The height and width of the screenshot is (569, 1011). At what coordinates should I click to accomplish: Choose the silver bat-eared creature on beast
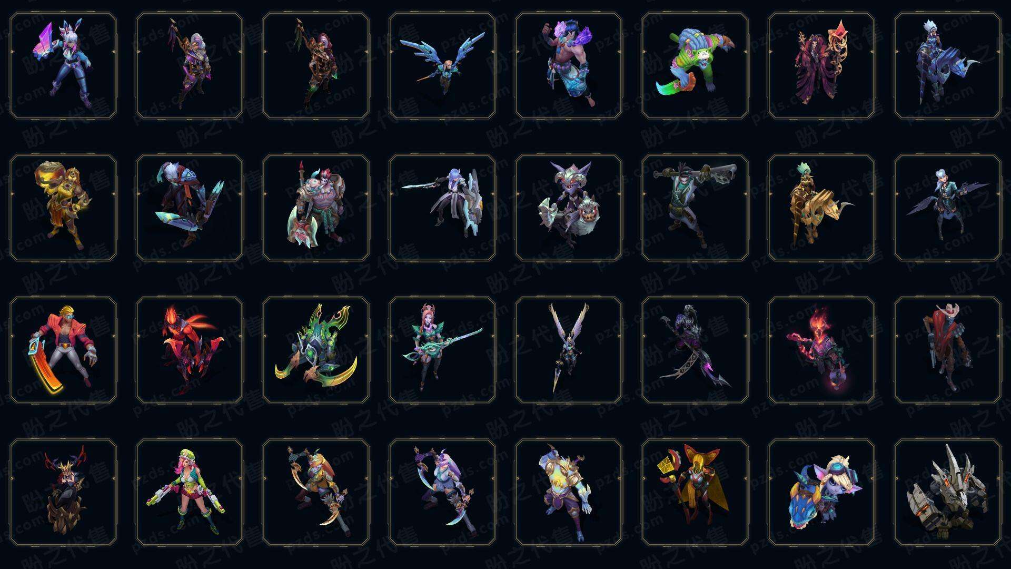(569, 208)
